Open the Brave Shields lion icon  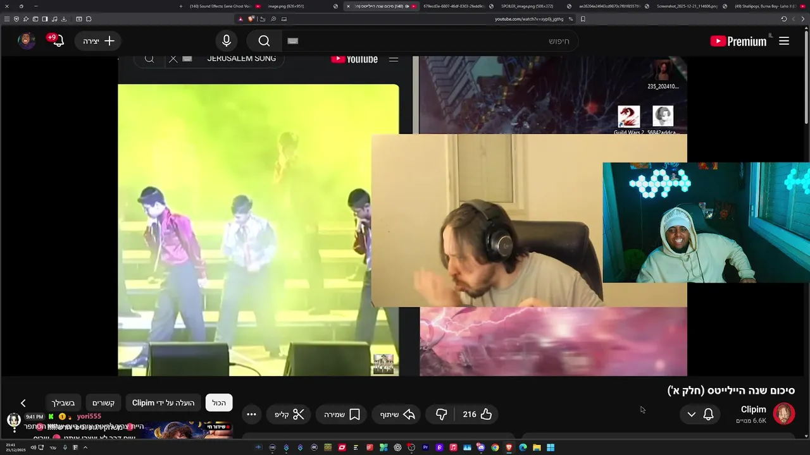coord(251,19)
